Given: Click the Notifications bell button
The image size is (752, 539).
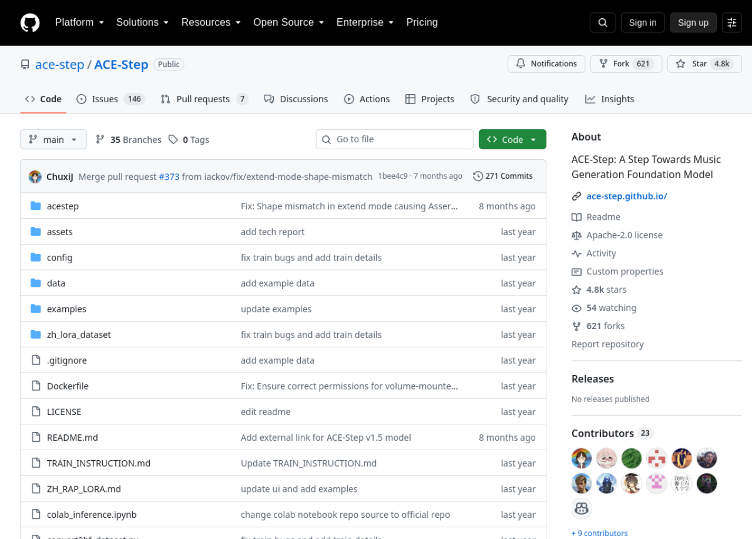Looking at the screenshot, I should click(546, 63).
